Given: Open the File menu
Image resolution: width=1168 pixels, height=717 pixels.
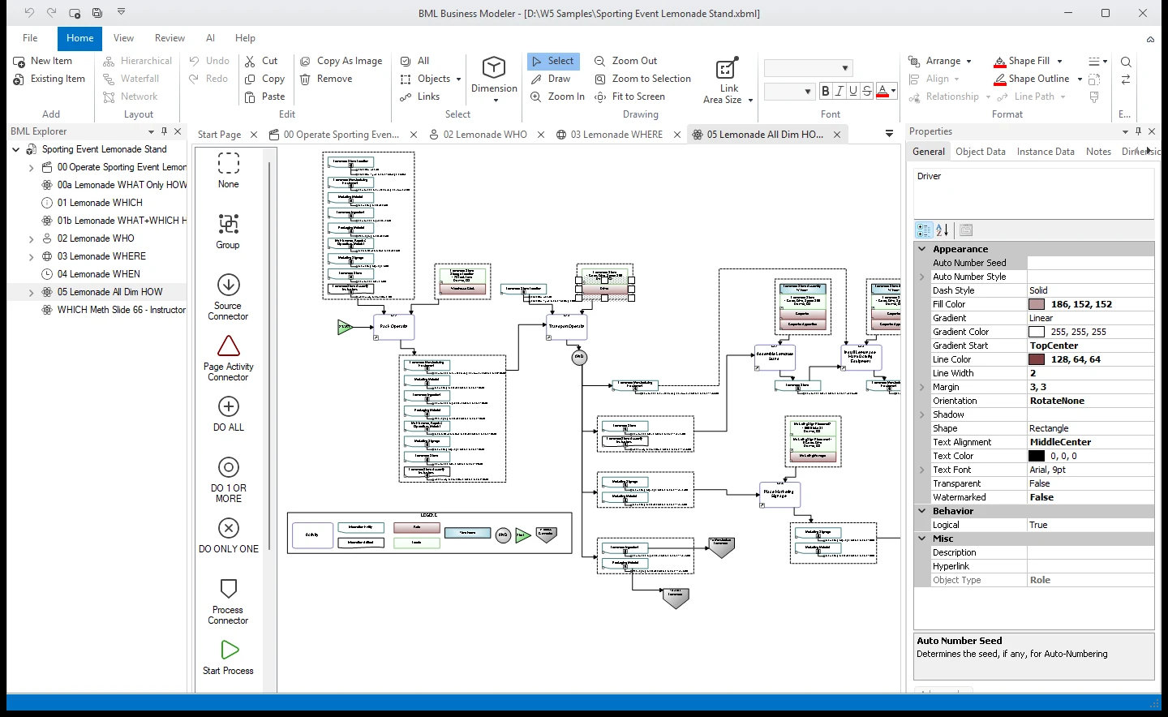Looking at the screenshot, I should pos(30,38).
